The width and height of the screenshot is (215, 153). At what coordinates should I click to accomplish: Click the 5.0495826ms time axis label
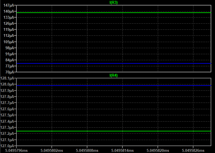click(x=193, y=150)
